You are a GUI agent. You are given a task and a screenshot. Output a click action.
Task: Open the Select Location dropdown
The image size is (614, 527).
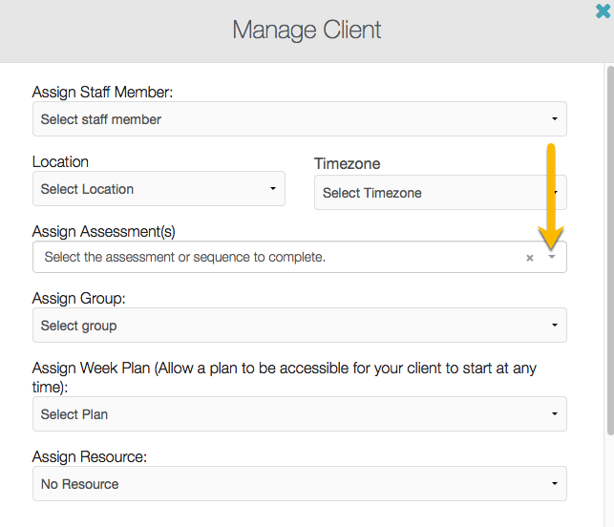point(159,189)
